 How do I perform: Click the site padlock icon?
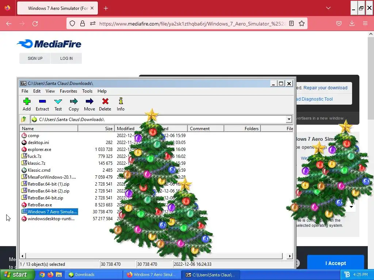click(83, 23)
